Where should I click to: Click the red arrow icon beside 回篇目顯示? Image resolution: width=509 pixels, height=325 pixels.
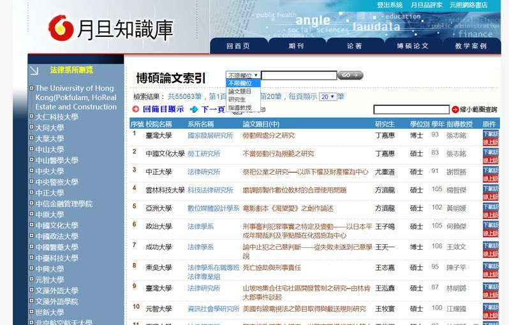click(x=135, y=110)
